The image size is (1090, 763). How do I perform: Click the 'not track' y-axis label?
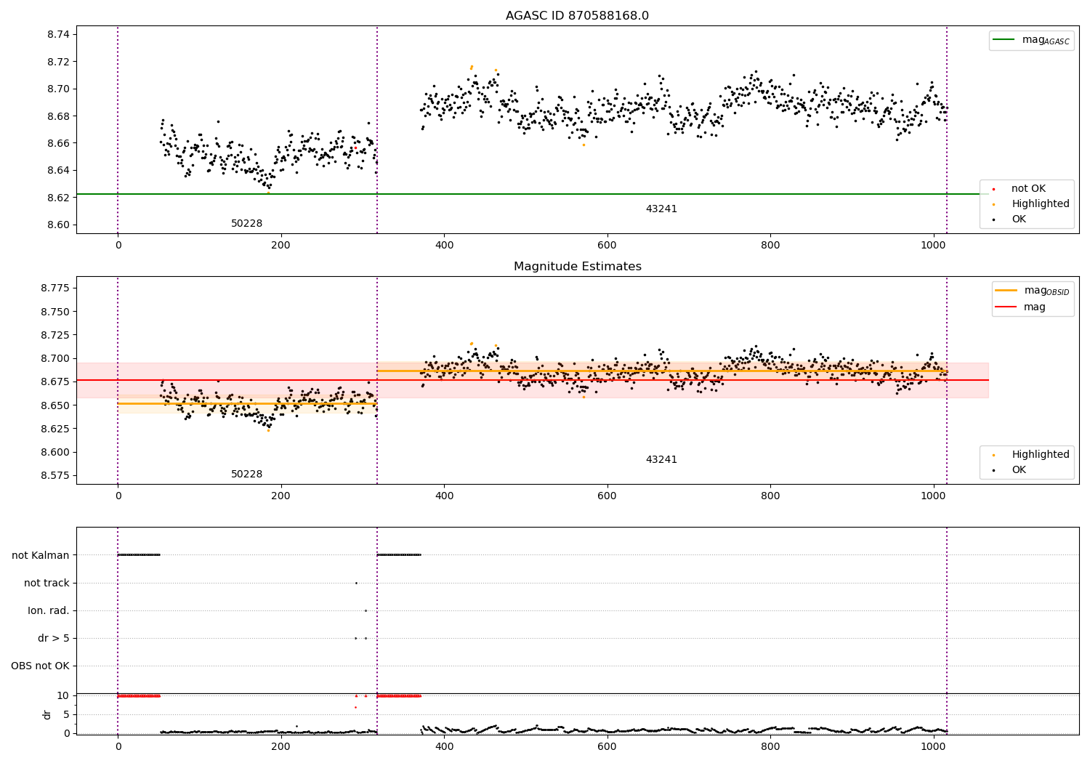(47, 584)
